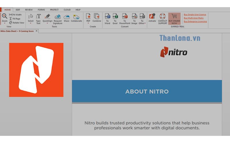Image resolution: width=230 pixels, height=143 pixels.
Task: Expand the Zoom dropdown
Action: (x=5, y=23)
